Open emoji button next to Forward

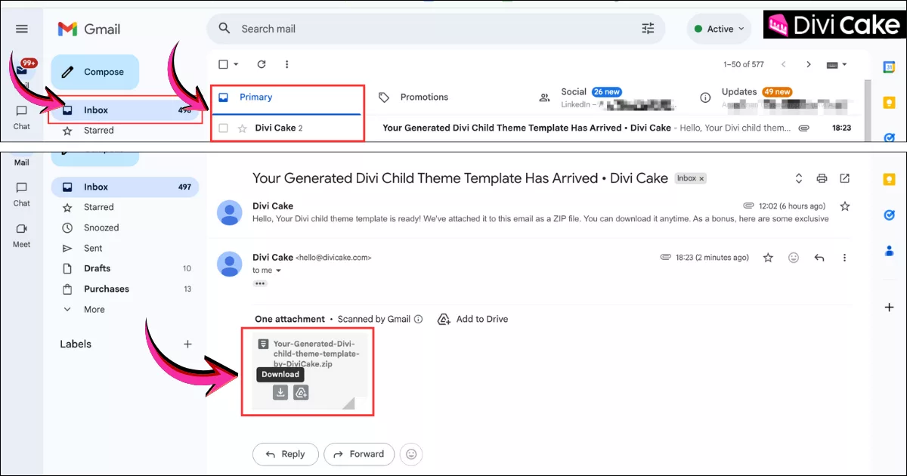[411, 454]
